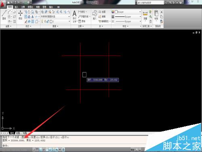Click the Edit block (编辑) button
This screenshot has width=202, height=152.
click(102, 17)
